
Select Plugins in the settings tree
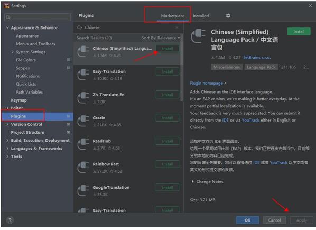(37, 116)
